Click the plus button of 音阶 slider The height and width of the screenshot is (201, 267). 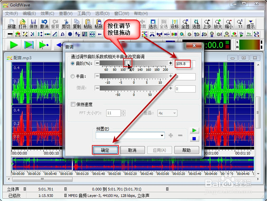[170, 63]
